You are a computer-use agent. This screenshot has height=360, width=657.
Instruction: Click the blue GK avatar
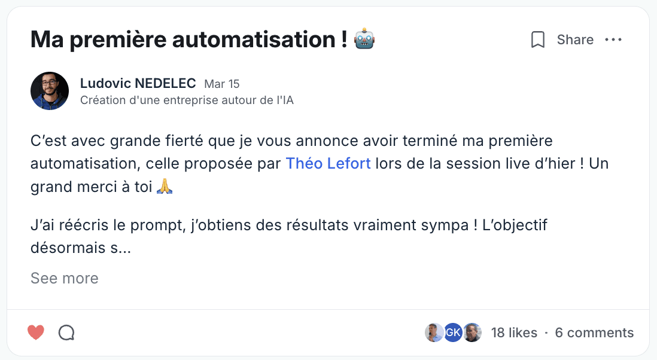[453, 332]
